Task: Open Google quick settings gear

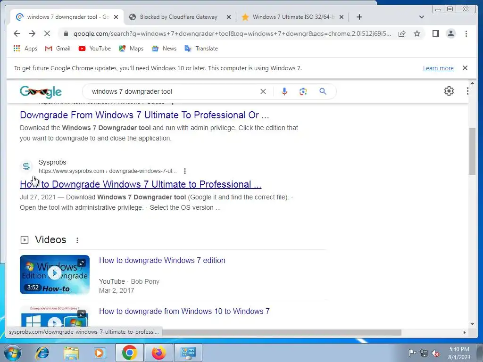Action: click(449, 91)
